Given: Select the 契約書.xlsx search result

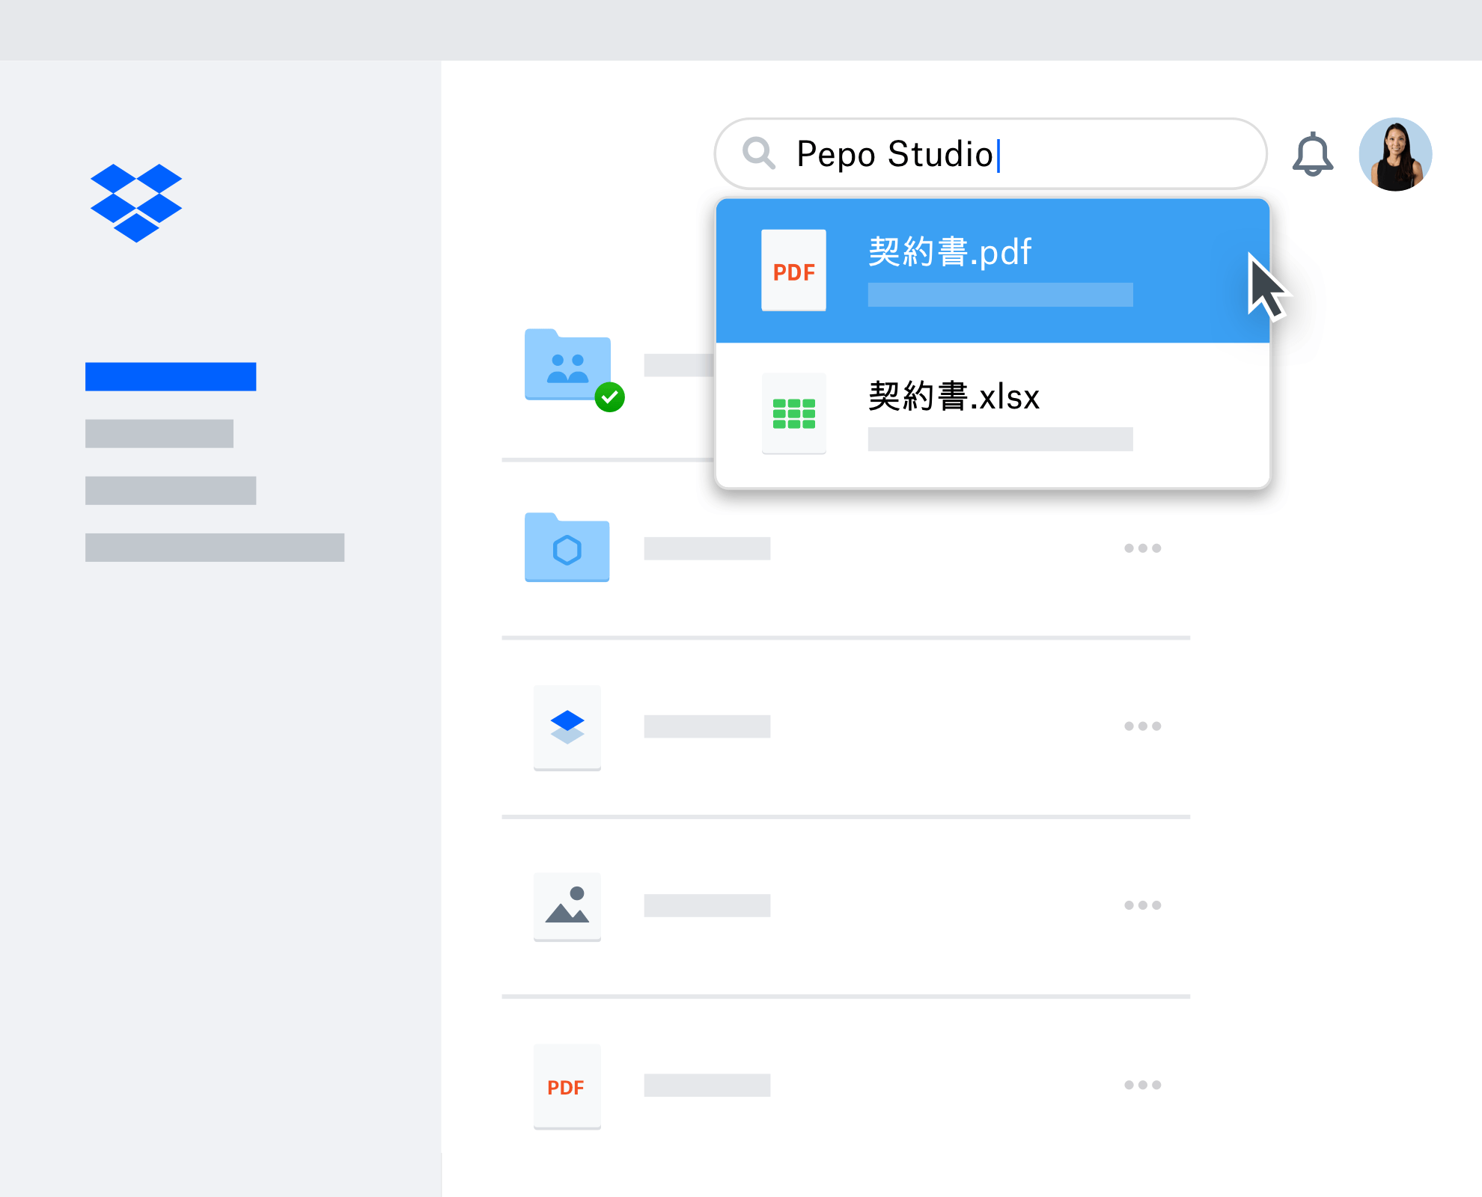Looking at the screenshot, I should click(x=992, y=415).
